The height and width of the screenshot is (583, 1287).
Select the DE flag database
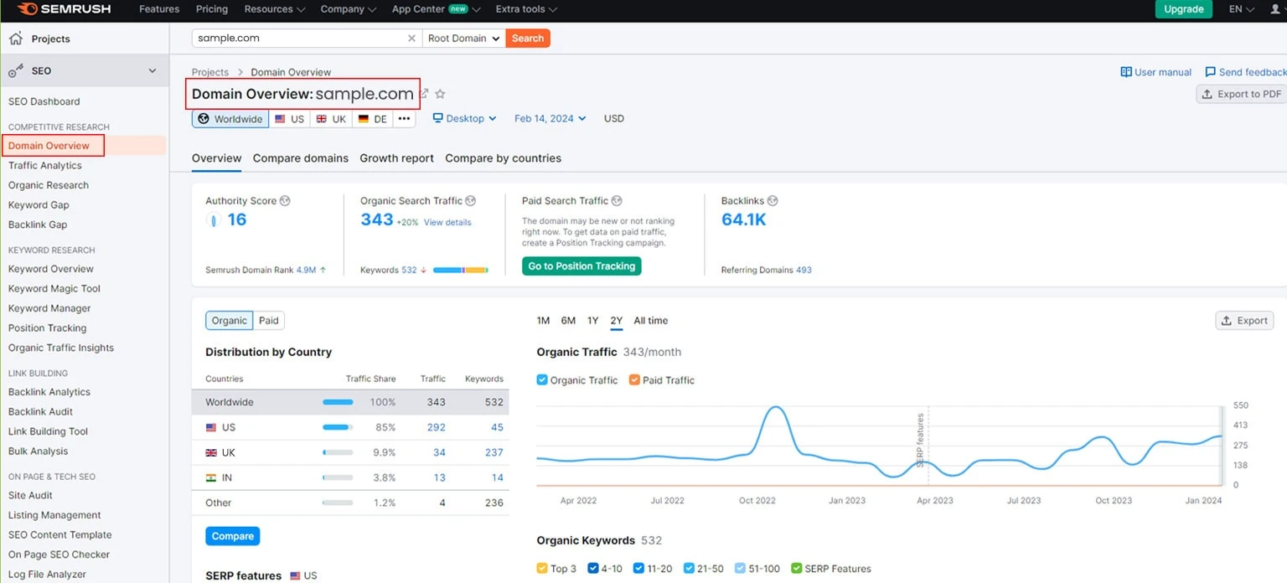(373, 119)
